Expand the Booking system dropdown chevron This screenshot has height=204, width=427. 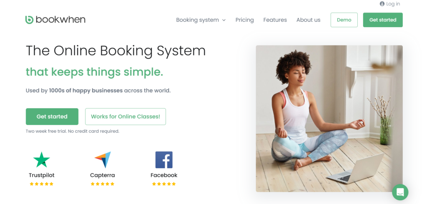click(x=224, y=20)
